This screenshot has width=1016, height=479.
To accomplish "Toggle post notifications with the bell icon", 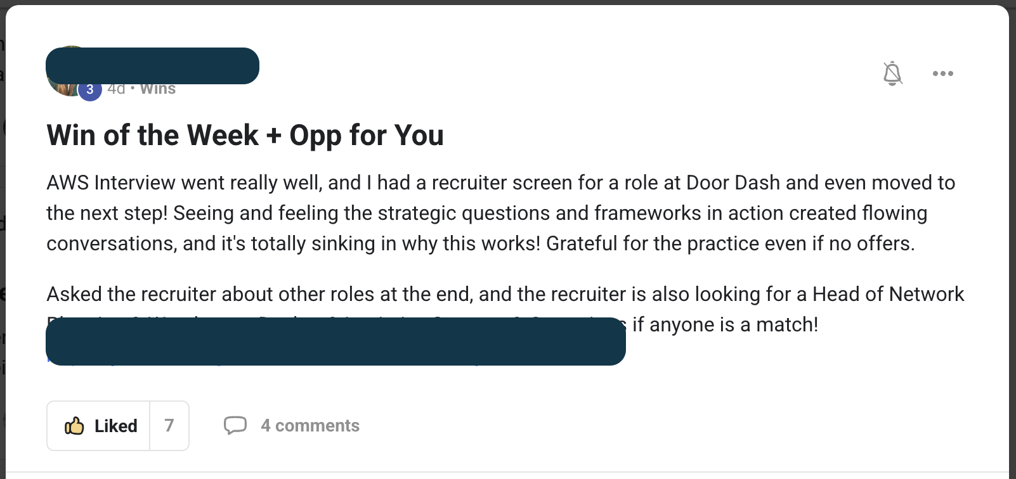I will coord(892,73).
